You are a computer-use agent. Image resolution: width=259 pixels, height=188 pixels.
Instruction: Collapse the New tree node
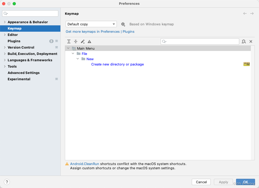coord(78,59)
